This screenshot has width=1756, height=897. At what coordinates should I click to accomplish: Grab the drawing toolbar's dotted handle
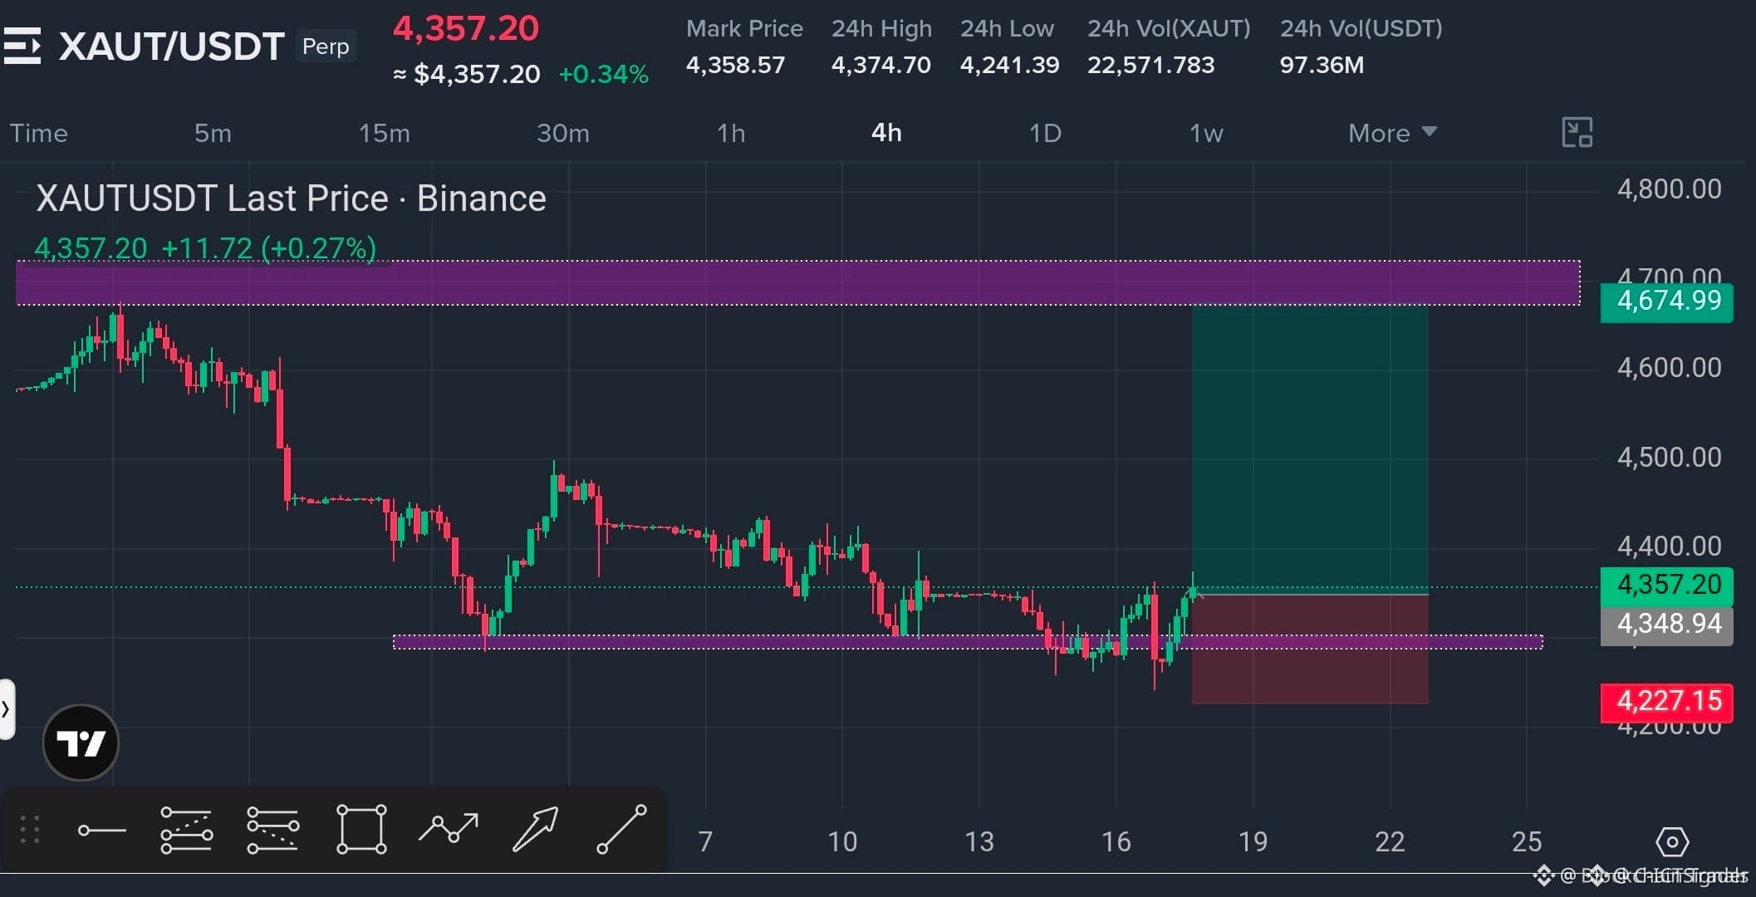tap(30, 830)
